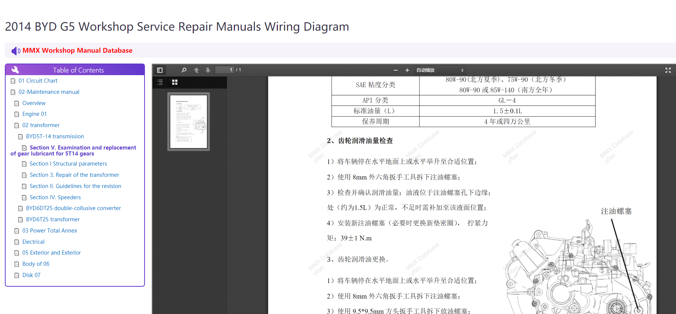The height and width of the screenshot is (314, 676).
Task: Toggle the PDF viewer sidebar panel
Action: pyautogui.click(x=160, y=70)
